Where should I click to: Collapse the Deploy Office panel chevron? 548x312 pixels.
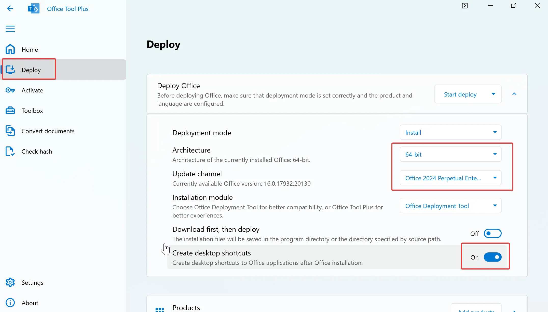[514, 94]
